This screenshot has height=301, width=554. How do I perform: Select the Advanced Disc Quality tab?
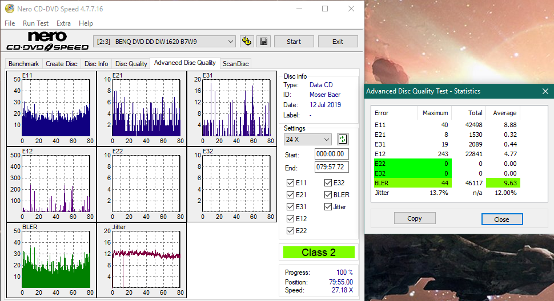coord(185,63)
